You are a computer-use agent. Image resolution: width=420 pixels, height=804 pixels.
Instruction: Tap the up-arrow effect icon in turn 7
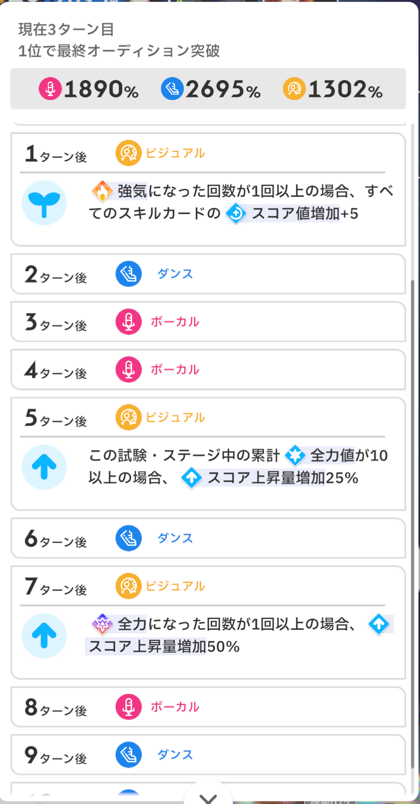click(44, 636)
